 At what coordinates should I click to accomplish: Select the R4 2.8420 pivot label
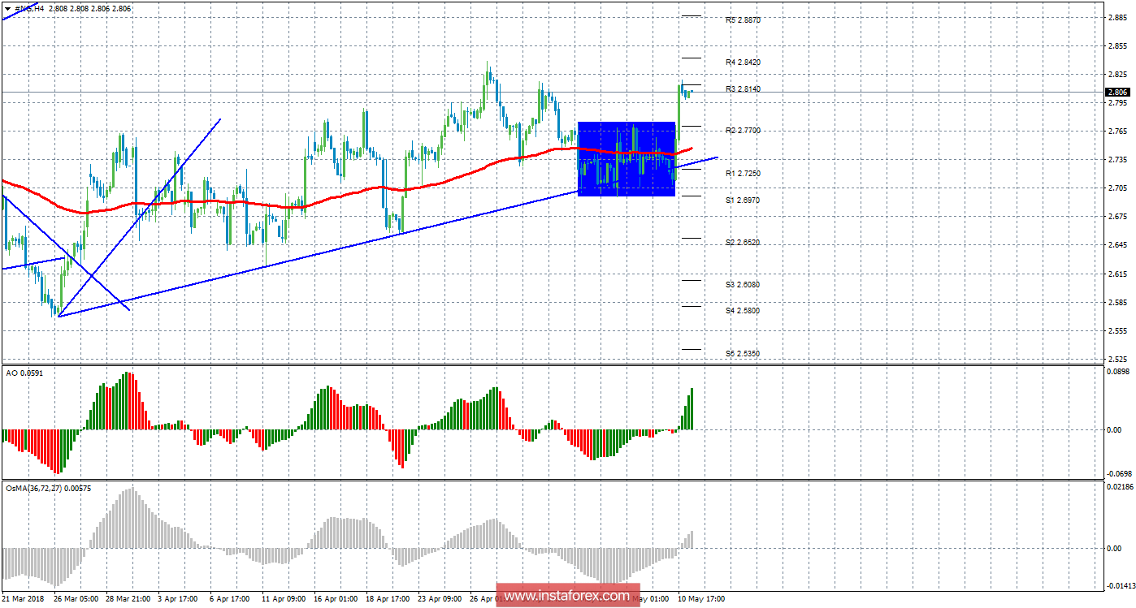743,62
